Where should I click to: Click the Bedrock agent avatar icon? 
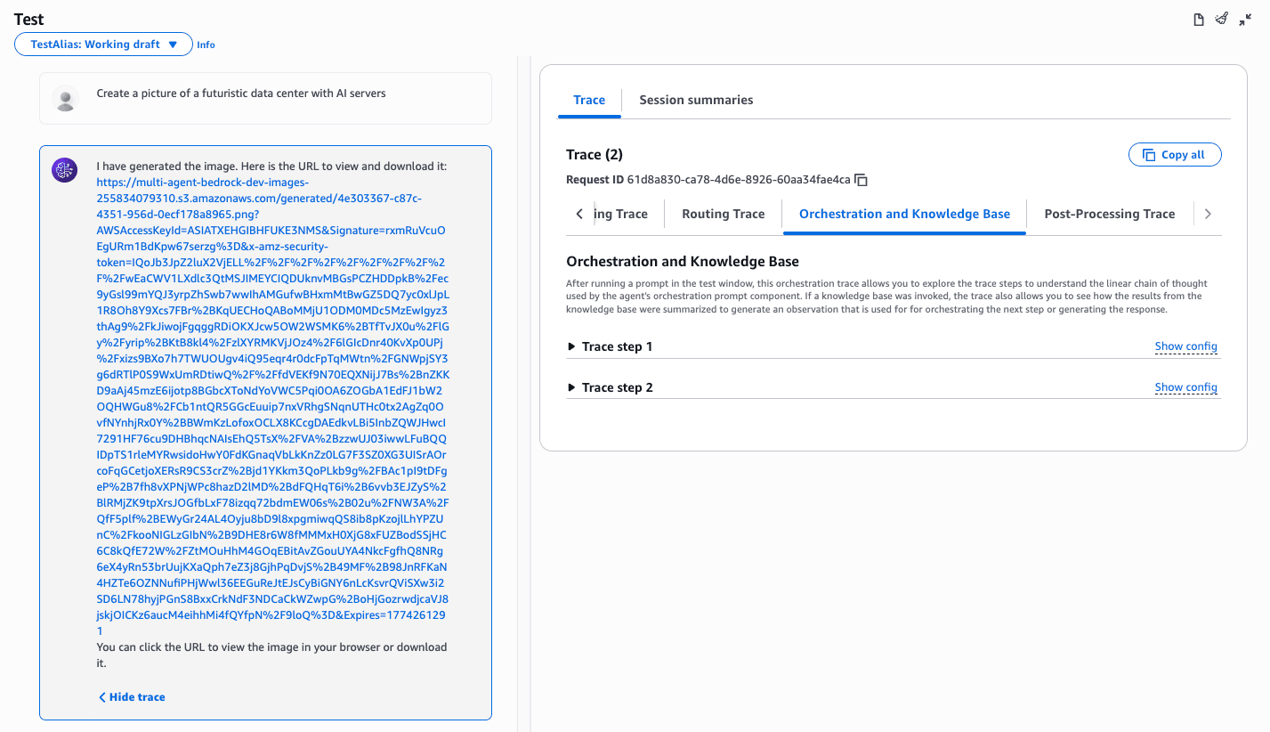[64, 170]
